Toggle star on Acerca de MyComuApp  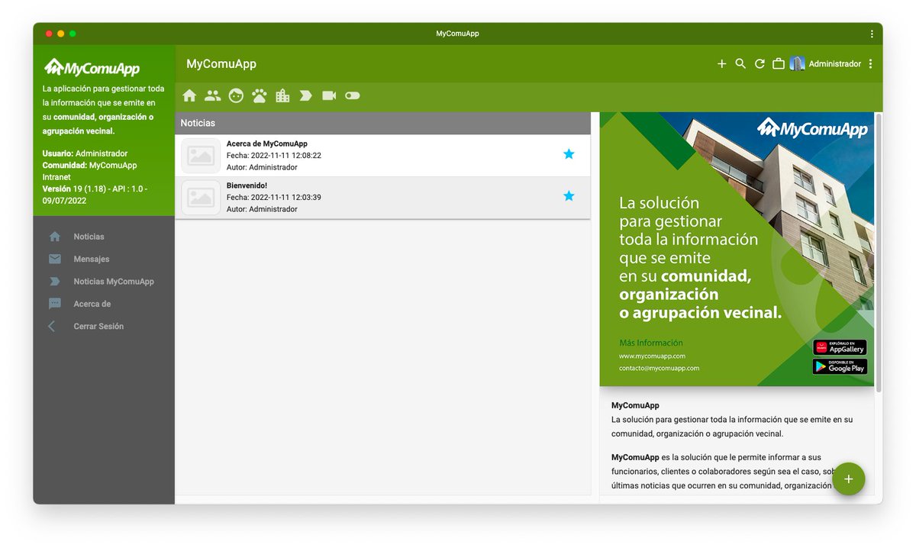569,154
